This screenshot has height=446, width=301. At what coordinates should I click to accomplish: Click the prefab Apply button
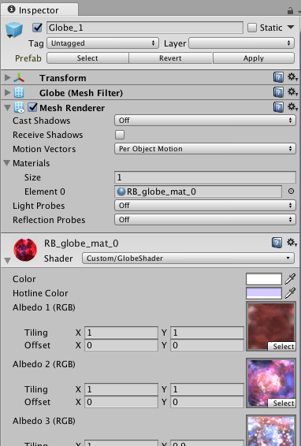254,58
